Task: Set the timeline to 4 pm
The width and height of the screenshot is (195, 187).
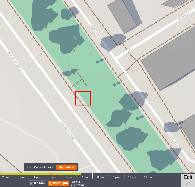Action: [x=37, y=177]
